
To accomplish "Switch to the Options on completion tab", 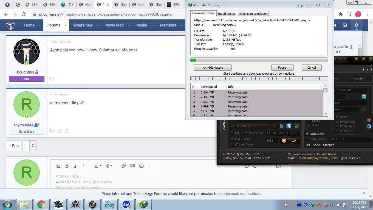I will [253, 14].
